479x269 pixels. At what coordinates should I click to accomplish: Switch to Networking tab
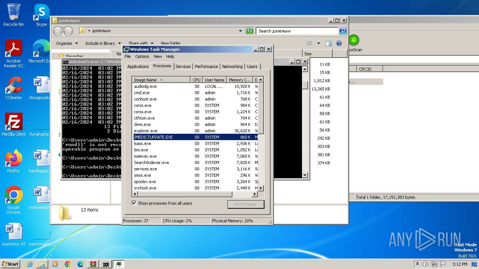pyautogui.click(x=232, y=67)
